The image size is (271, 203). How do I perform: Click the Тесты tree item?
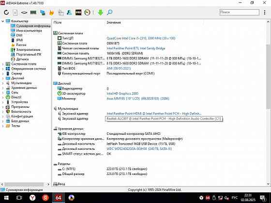[13, 126]
